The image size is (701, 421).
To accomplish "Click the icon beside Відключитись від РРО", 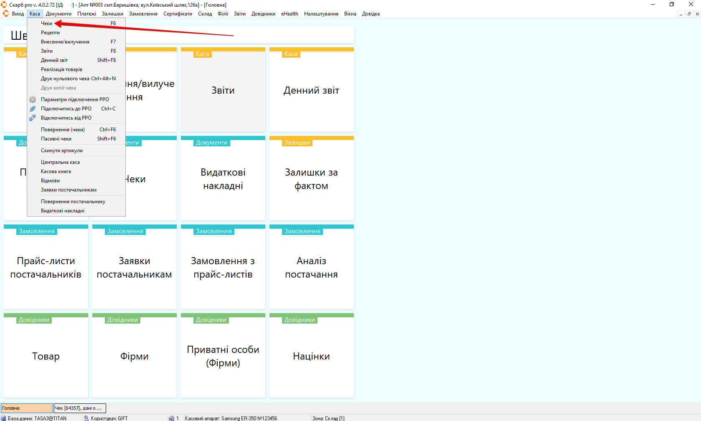I will tap(33, 118).
